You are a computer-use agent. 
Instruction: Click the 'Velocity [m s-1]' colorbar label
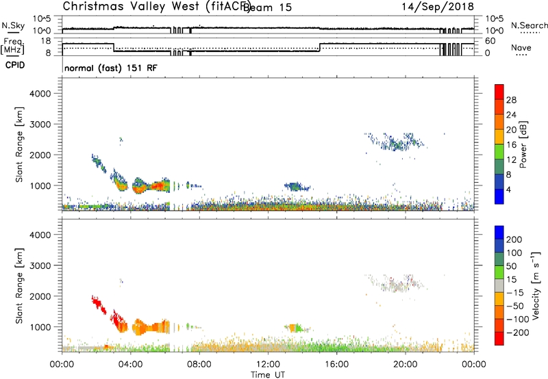(x=536, y=285)
